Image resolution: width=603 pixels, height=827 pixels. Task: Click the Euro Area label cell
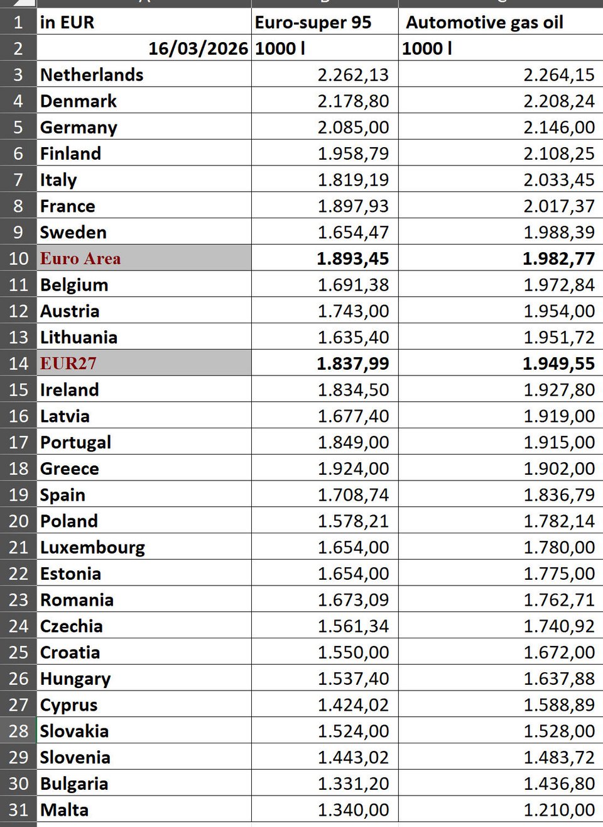click(80, 258)
